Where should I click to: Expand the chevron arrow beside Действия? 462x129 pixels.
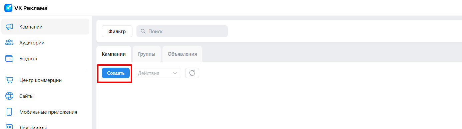click(x=175, y=73)
